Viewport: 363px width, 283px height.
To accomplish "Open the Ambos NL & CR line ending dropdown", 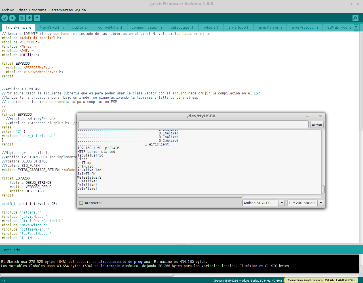I will (x=263, y=203).
